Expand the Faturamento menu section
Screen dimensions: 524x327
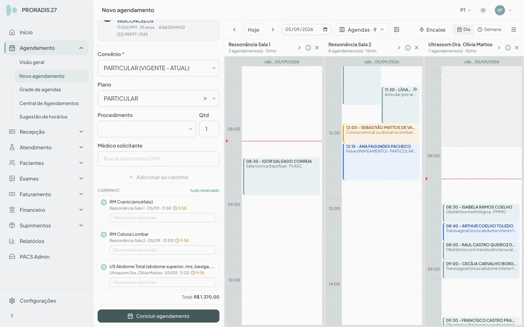click(x=47, y=194)
